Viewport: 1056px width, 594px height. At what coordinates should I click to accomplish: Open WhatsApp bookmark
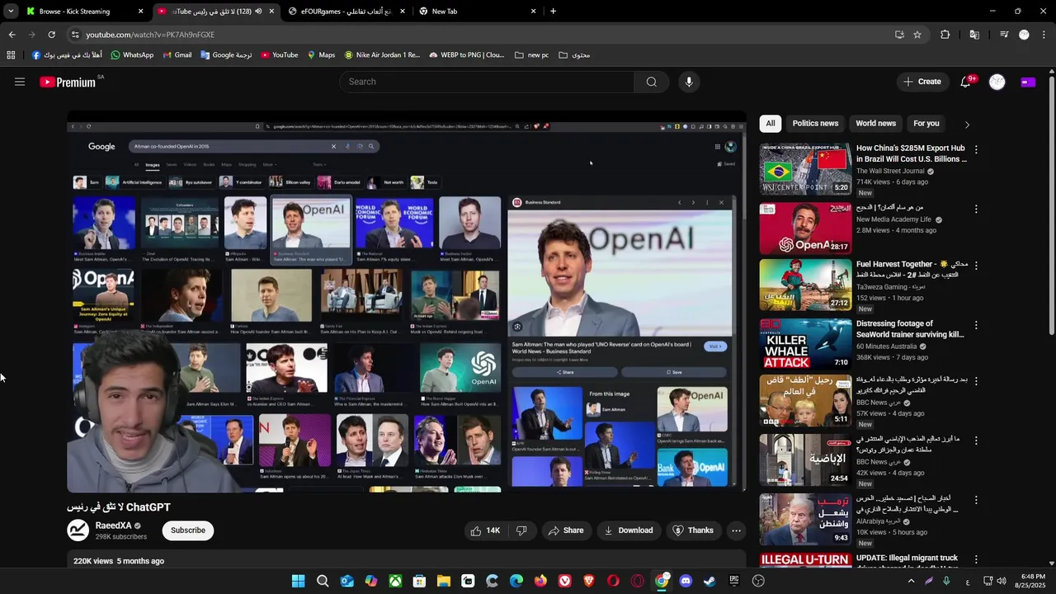pyautogui.click(x=132, y=55)
